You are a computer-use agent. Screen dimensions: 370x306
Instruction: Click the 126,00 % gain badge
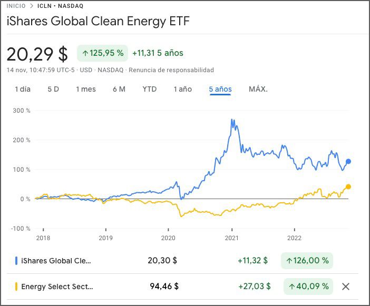[308, 260]
